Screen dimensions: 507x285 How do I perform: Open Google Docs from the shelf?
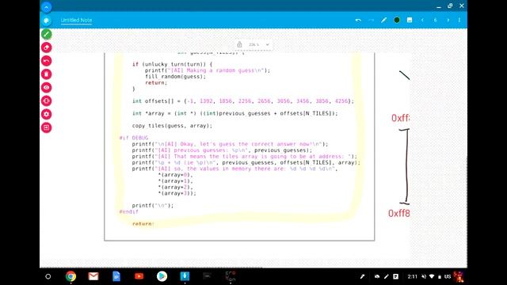[x=116, y=276]
